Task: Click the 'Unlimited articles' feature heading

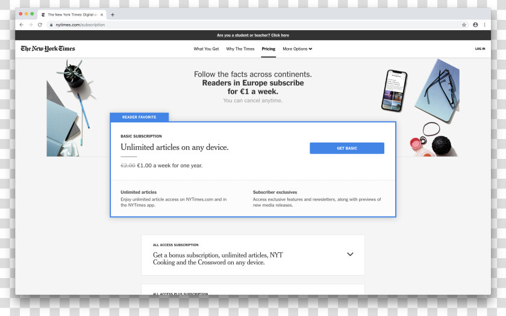Action: pyautogui.click(x=139, y=192)
